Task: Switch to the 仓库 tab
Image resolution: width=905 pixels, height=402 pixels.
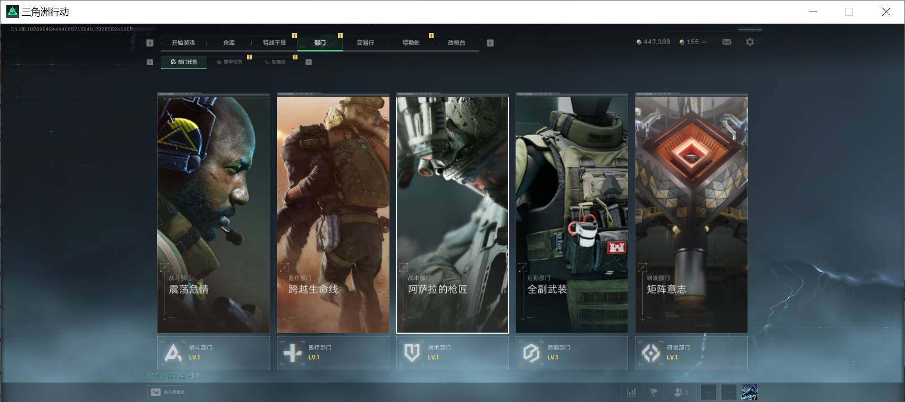Action: click(229, 43)
